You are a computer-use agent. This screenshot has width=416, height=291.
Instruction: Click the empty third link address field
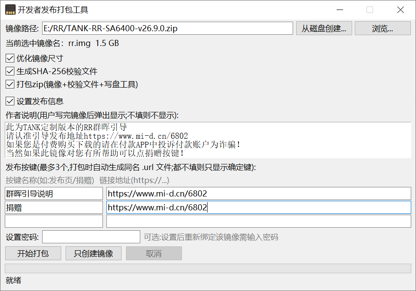tap(259, 221)
